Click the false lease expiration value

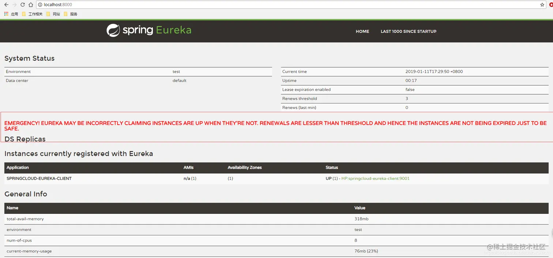[410, 90]
